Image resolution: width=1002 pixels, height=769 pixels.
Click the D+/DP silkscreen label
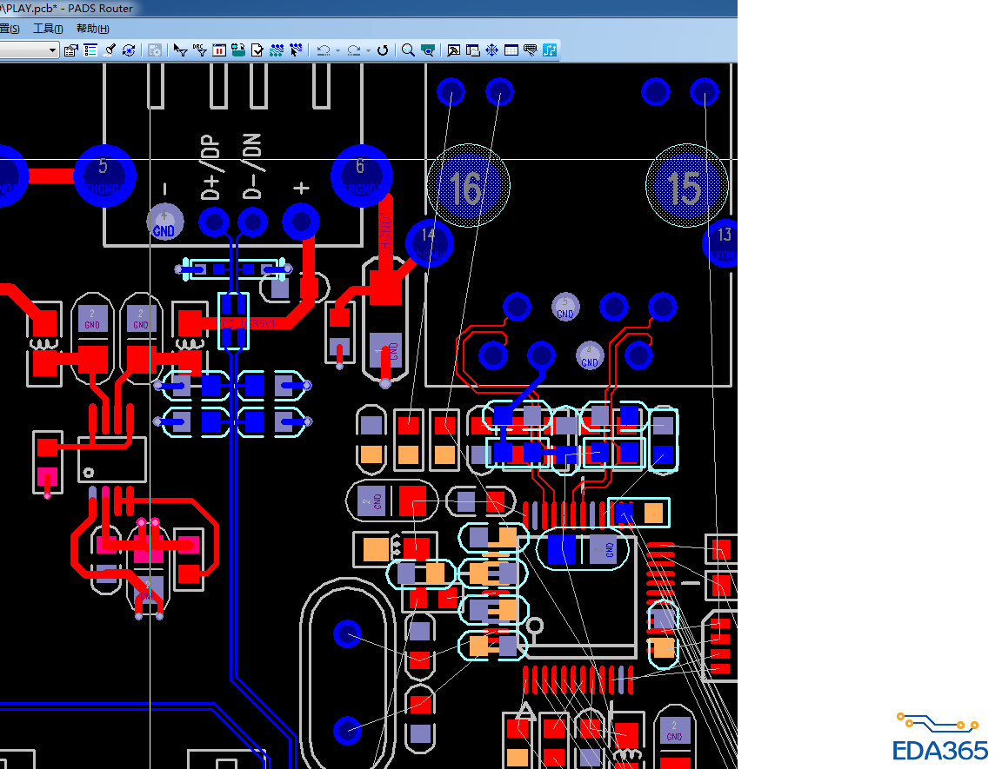click(210, 167)
